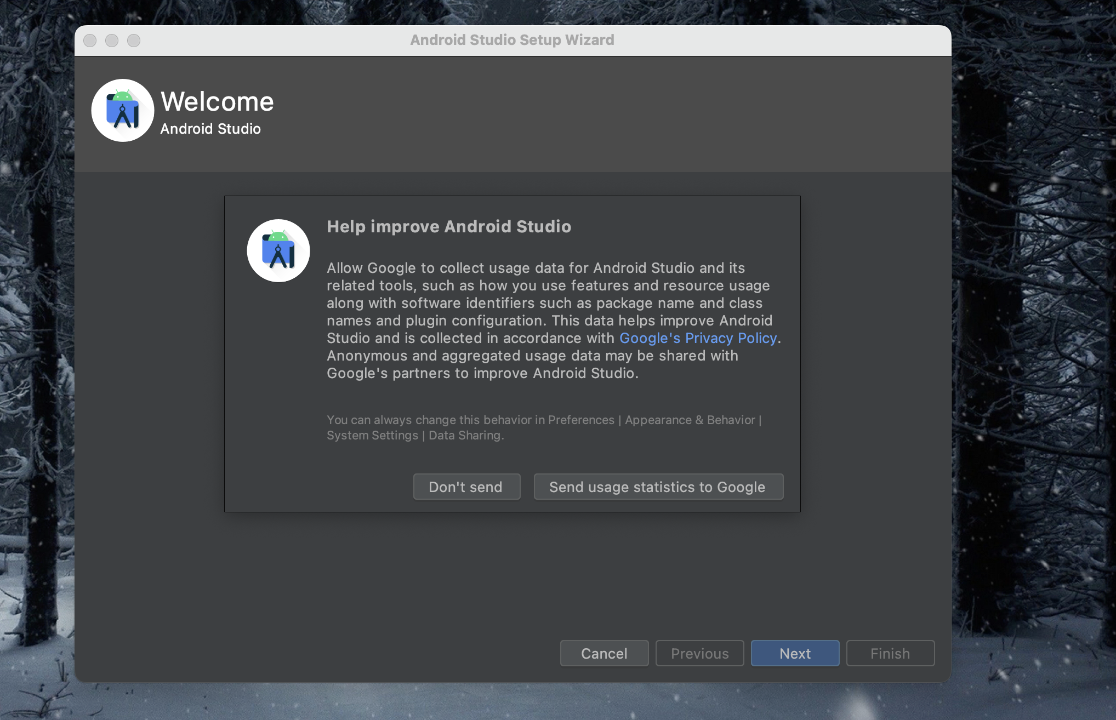Go back with the Previous button
This screenshot has width=1116, height=720.
[699, 653]
